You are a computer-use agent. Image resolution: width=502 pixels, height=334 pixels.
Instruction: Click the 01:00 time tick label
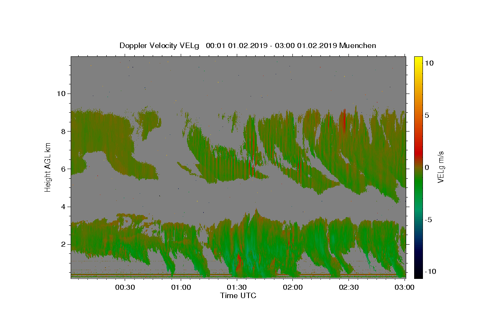click(181, 287)
